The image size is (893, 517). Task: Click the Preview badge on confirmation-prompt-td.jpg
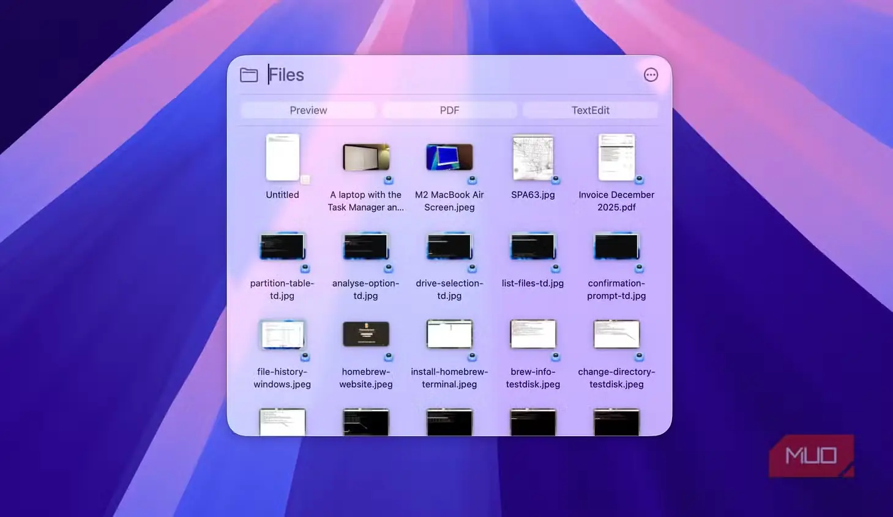coord(639,268)
